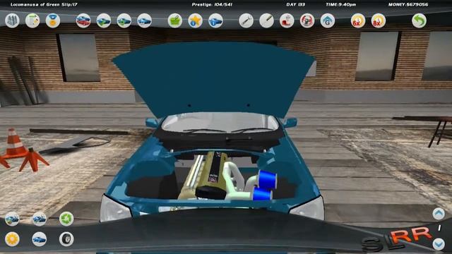
Task: Click the Prestige: 104/541 text
Action: (212, 5)
